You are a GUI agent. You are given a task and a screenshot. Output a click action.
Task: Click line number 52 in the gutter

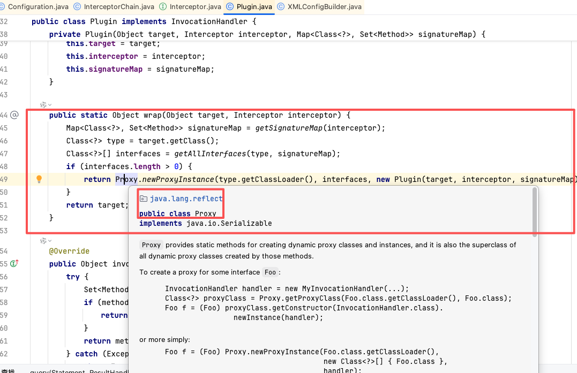pos(4,218)
